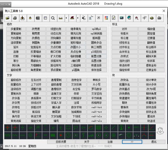The image size is (168, 150).
Task: Click the 超级修改 button
Action: 16,80
